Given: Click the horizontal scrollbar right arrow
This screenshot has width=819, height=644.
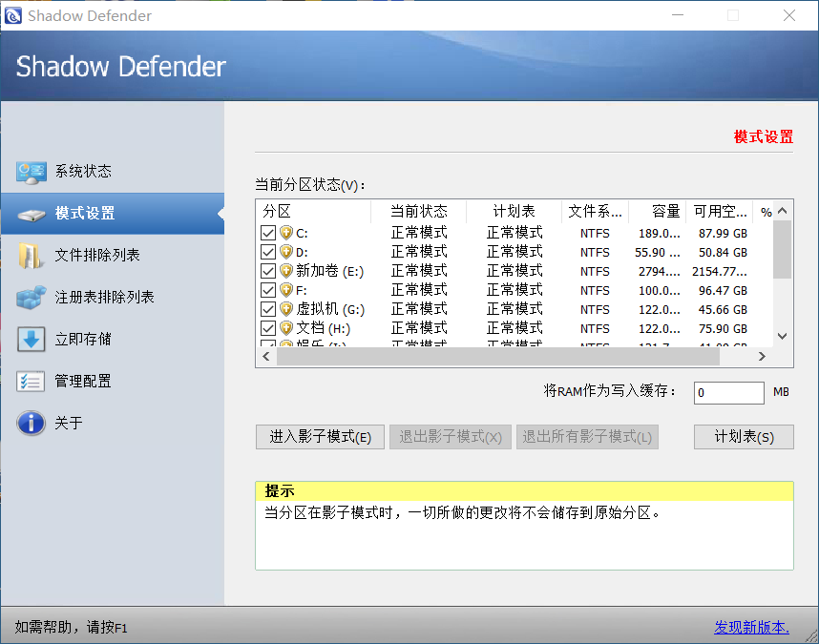Looking at the screenshot, I should (x=762, y=357).
